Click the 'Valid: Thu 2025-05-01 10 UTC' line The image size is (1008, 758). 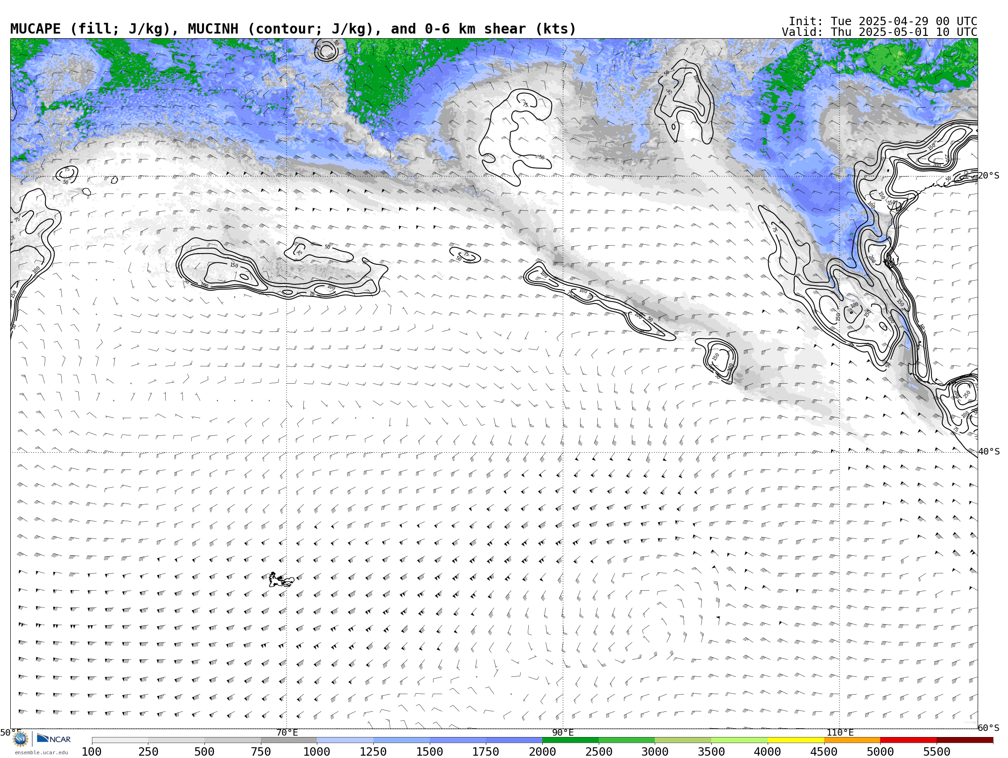880,32
